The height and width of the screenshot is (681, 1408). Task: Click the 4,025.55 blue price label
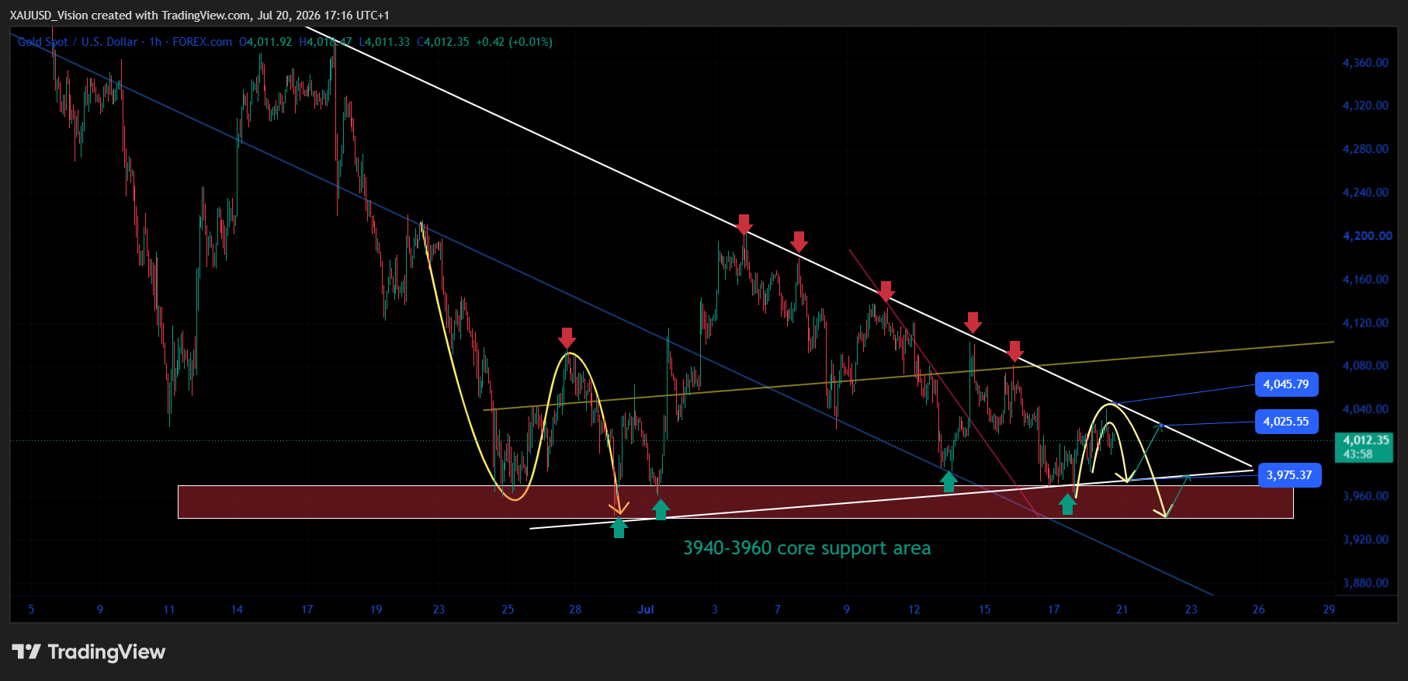coord(1286,422)
